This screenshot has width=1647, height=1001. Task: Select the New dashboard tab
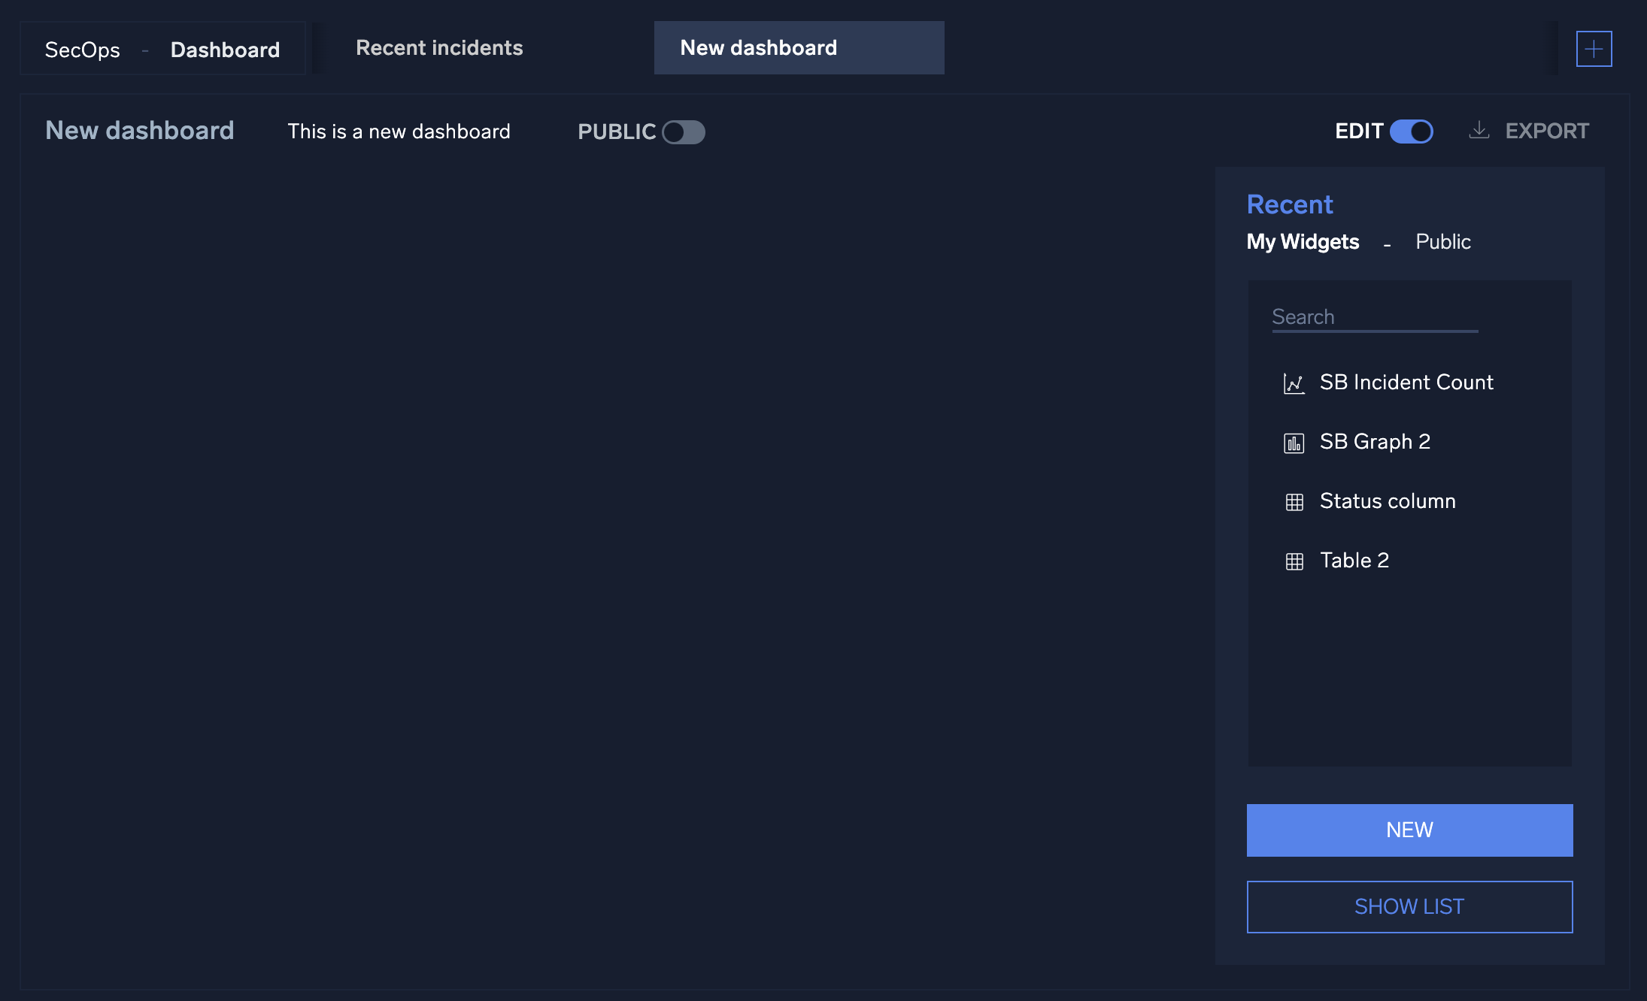point(758,47)
